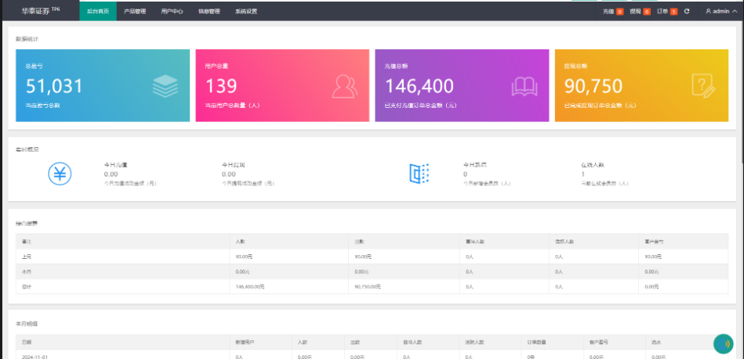Open the 产品管理 menu

click(x=135, y=12)
